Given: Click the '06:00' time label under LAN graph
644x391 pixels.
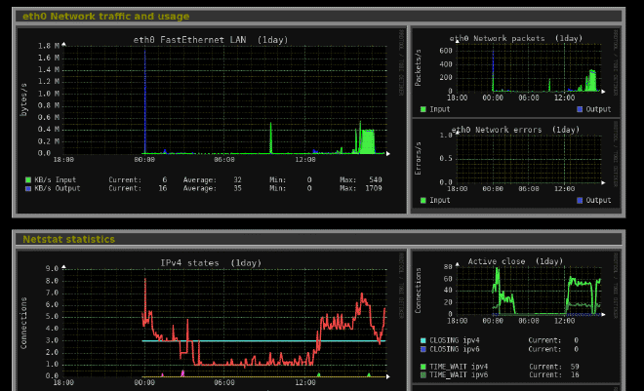Looking at the screenshot, I should [224, 160].
